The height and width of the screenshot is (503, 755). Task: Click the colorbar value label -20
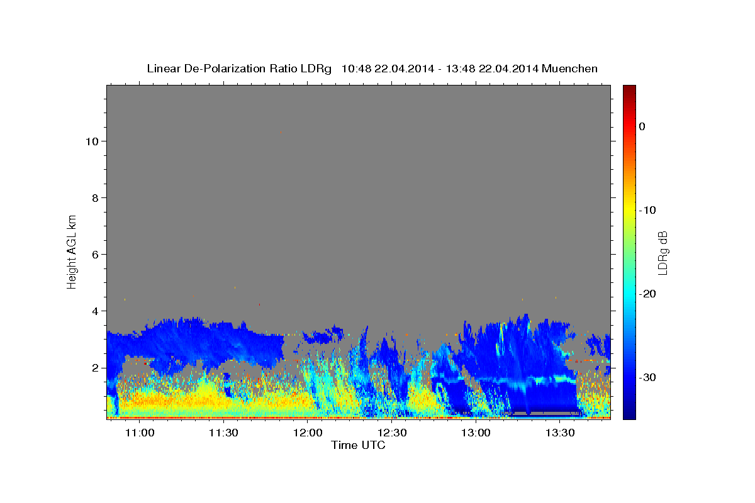click(x=647, y=294)
